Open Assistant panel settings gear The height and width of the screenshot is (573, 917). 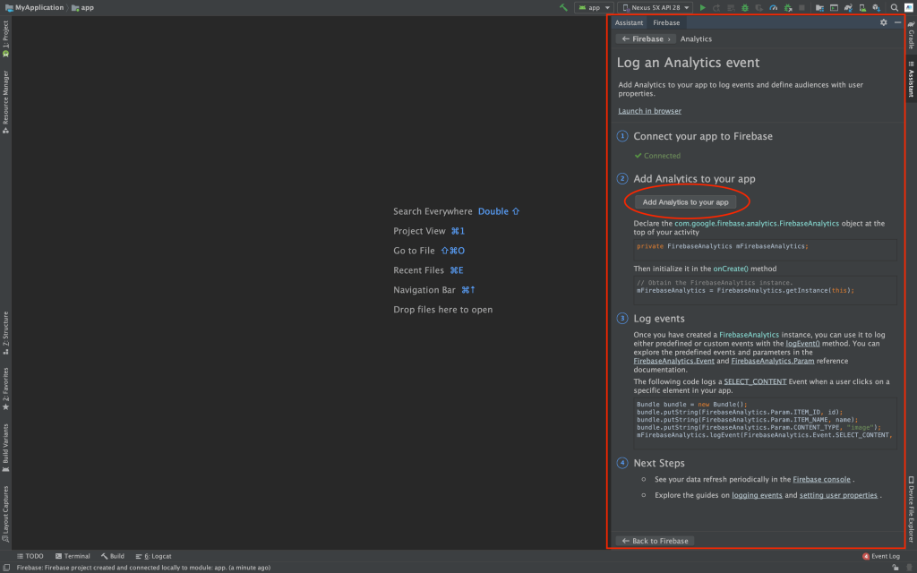click(883, 22)
